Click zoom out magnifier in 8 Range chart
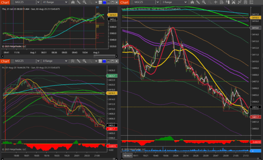The width and height of the screenshot is (263, 160). 90,61
